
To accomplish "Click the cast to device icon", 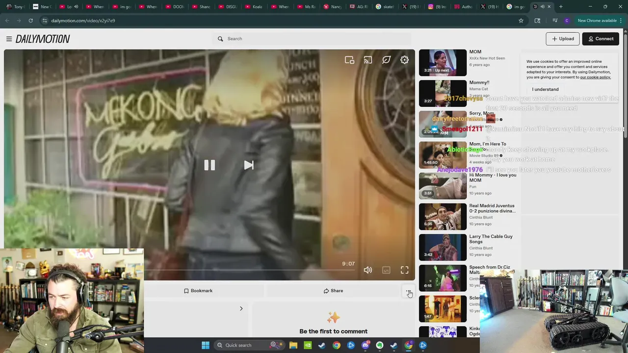I will tap(368, 60).
